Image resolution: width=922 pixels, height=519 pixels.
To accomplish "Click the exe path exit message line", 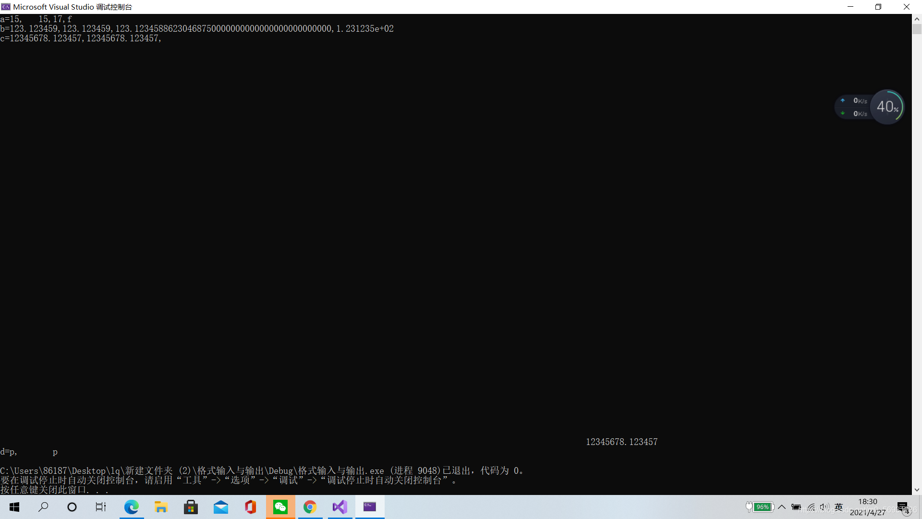I will coord(262,471).
